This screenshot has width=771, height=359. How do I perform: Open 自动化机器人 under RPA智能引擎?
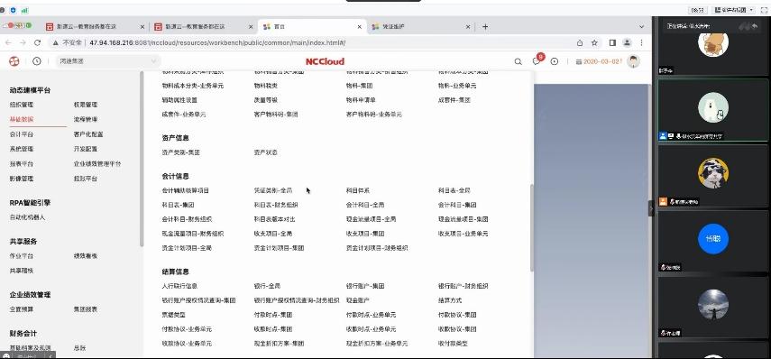[x=28, y=217]
